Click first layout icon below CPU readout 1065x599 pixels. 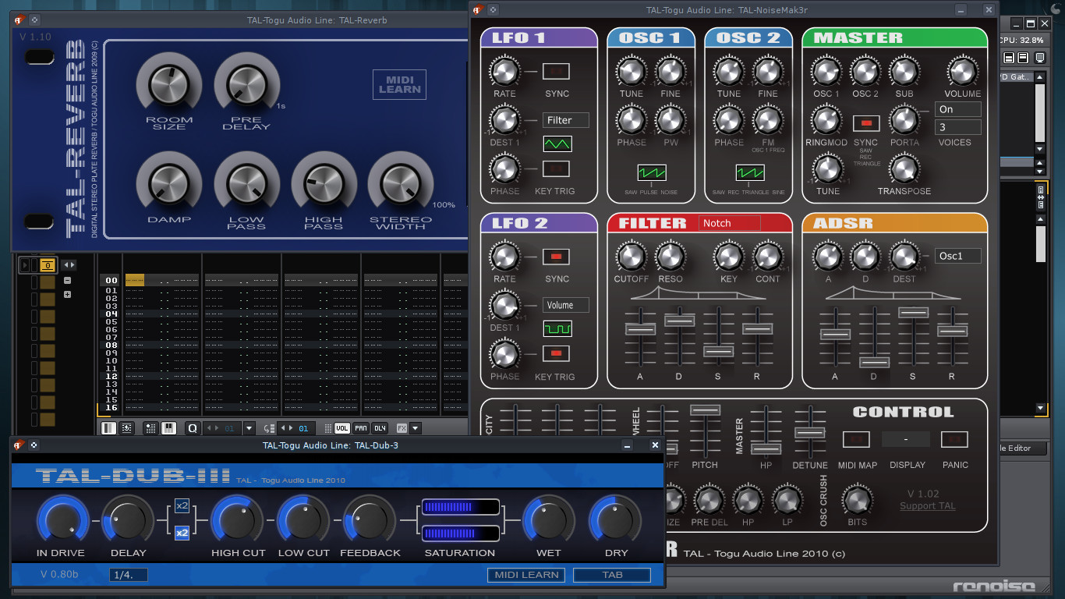(x=1009, y=58)
